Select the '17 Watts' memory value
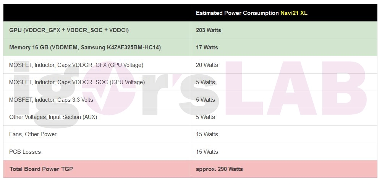The image size is (382, 184). [x=207, y=47]
